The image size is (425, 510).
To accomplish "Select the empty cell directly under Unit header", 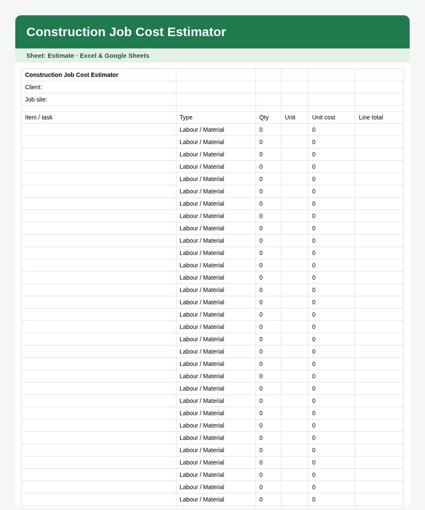I will (x=295, y=130).
